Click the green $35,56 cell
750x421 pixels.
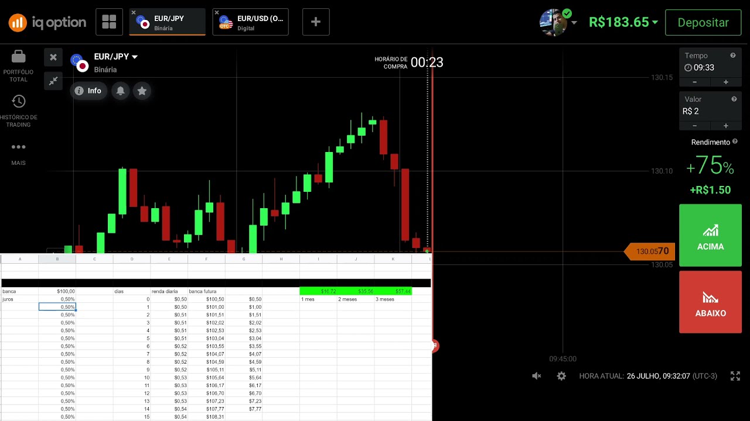pos(356,291)
